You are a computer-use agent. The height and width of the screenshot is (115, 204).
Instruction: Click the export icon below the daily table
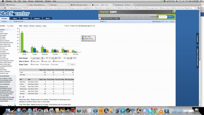click(20, 97)
